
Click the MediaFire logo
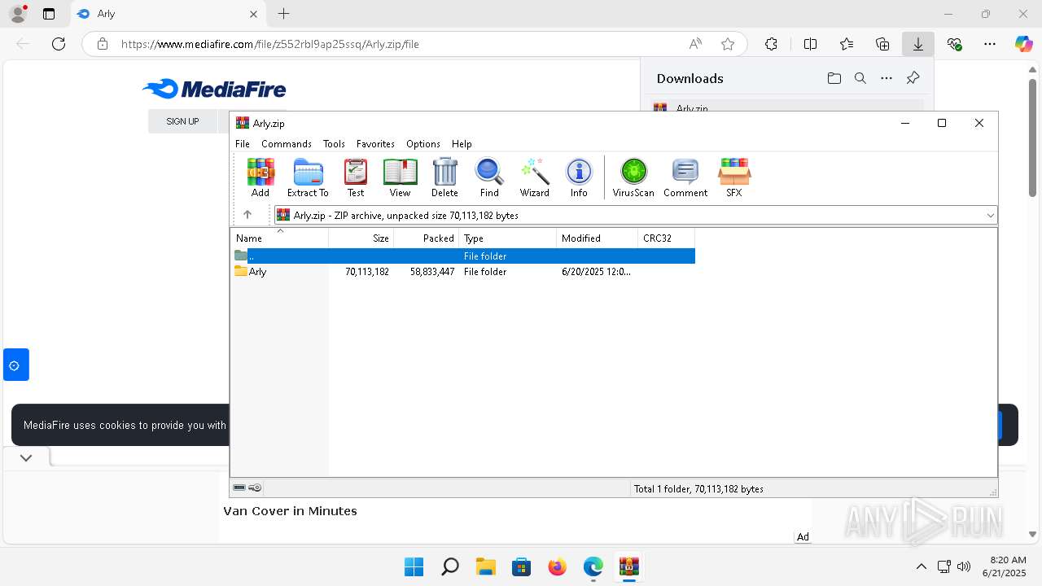214,89
